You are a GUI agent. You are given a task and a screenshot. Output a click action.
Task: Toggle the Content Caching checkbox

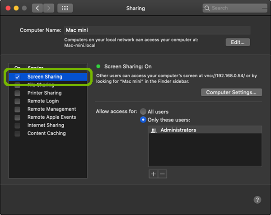tap(17, 134)
